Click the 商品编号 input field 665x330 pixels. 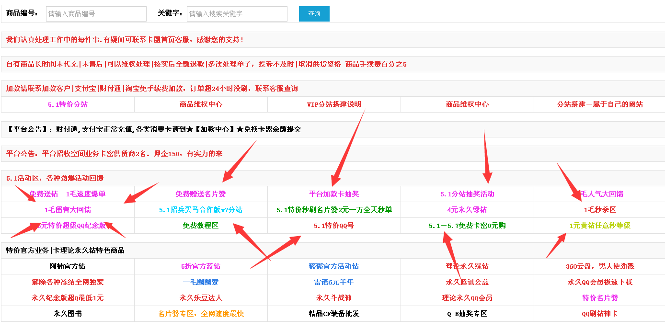click(x=96, y=14)
